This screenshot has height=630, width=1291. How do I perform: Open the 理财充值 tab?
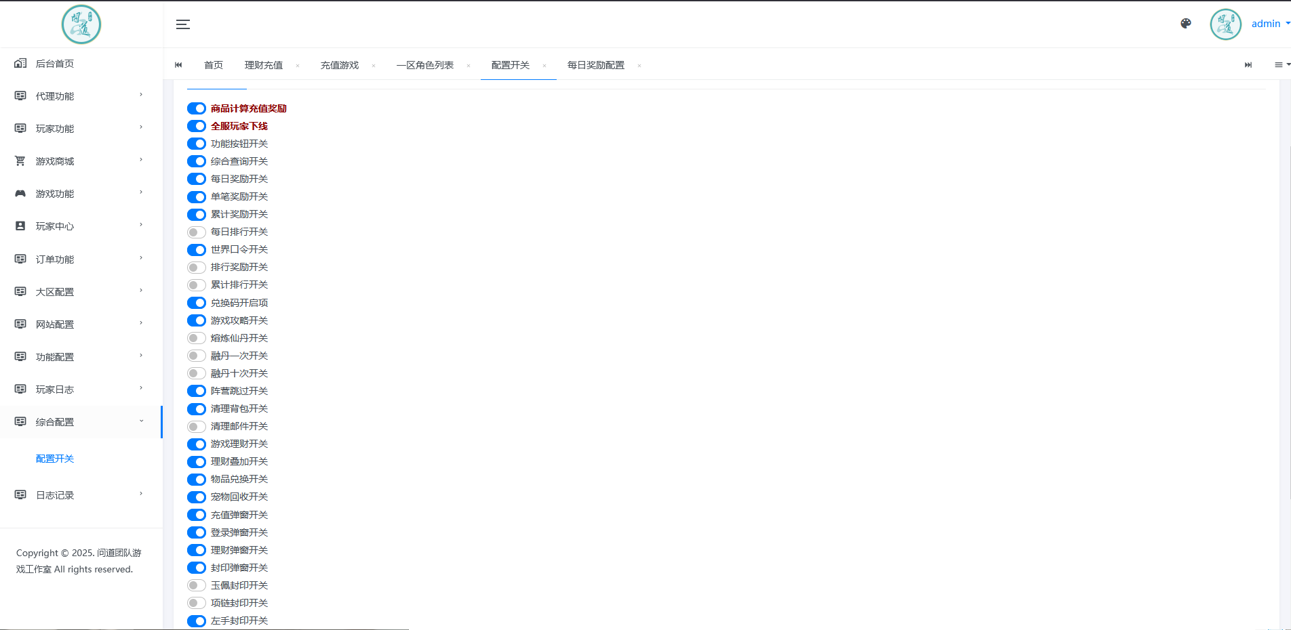264,64
